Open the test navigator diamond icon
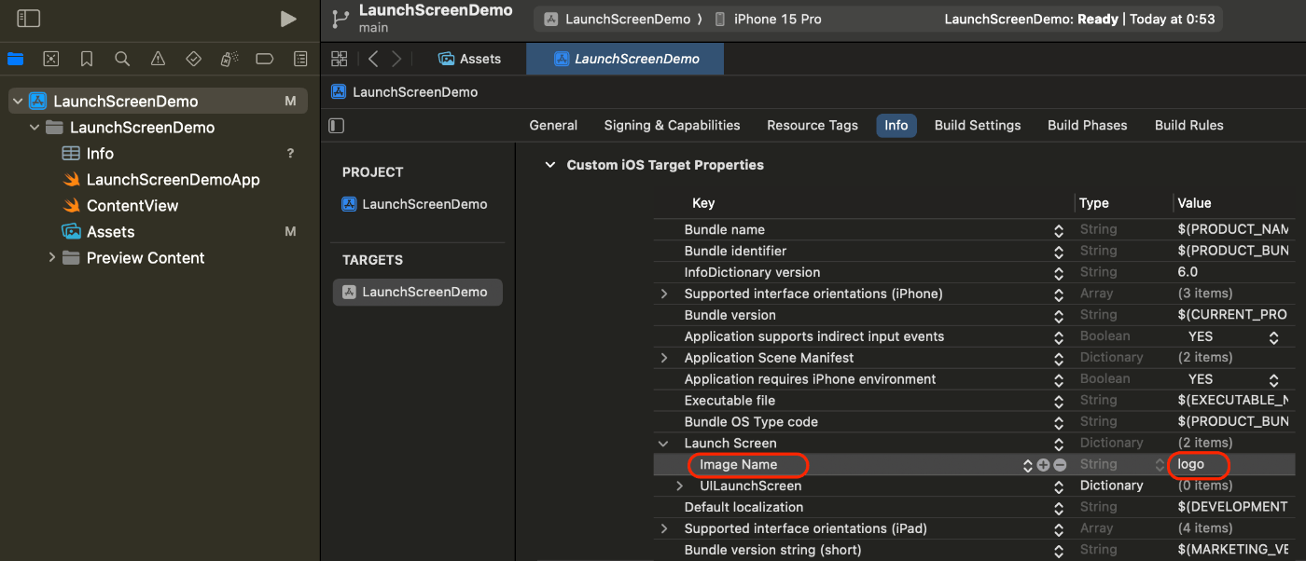1306x561 pixels. coord(193,59)
